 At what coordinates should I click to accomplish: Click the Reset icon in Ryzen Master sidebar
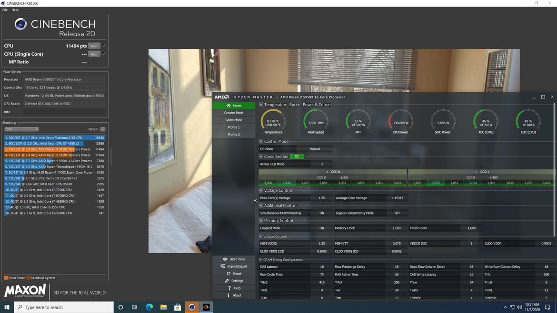229,274
